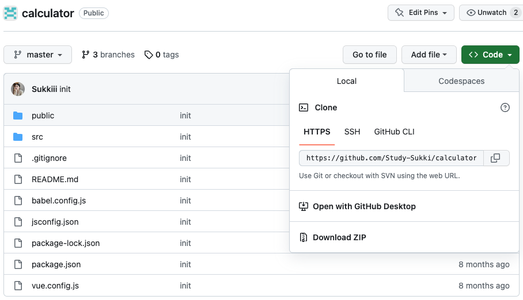The width and height of the screenshot is (523, 300).
Task: Select the GitHub CLI clone option
Action: pyautogui.click(x=394, y=132)
